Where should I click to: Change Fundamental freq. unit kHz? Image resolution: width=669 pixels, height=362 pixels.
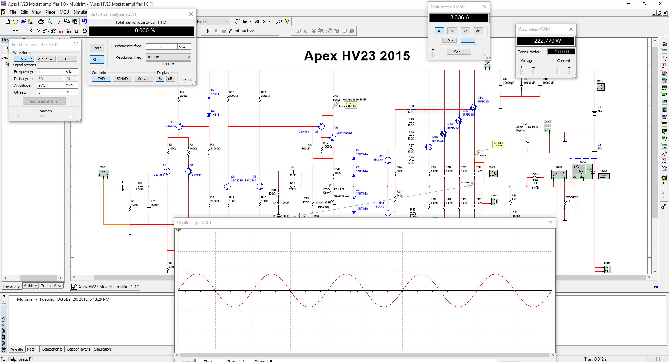pyautogui.click(x=184, y=46)
